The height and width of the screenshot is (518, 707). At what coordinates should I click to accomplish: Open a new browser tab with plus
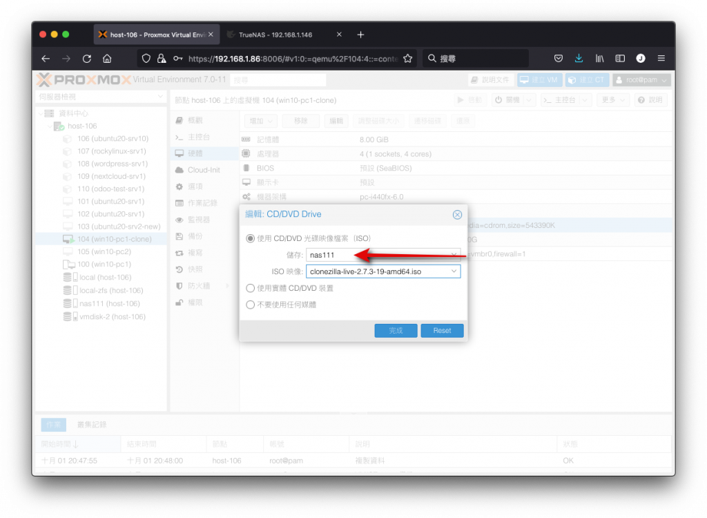pos(360,35)
